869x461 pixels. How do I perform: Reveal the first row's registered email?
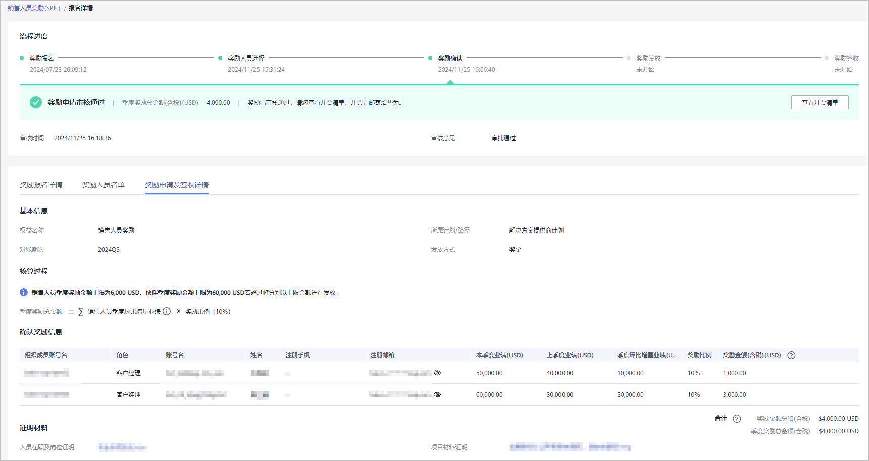point(437,373)
